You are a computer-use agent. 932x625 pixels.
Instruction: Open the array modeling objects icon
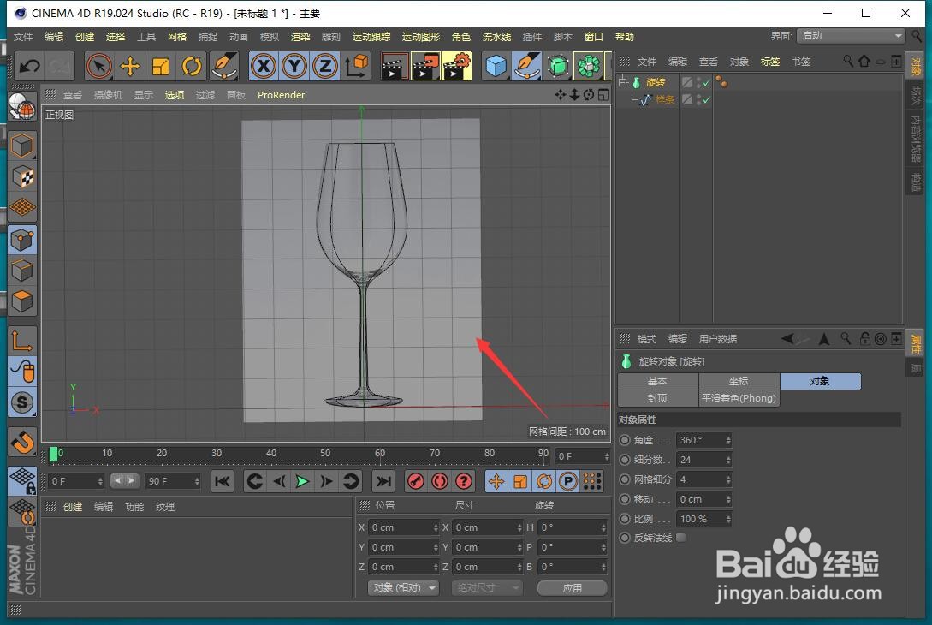coord(589,66)
